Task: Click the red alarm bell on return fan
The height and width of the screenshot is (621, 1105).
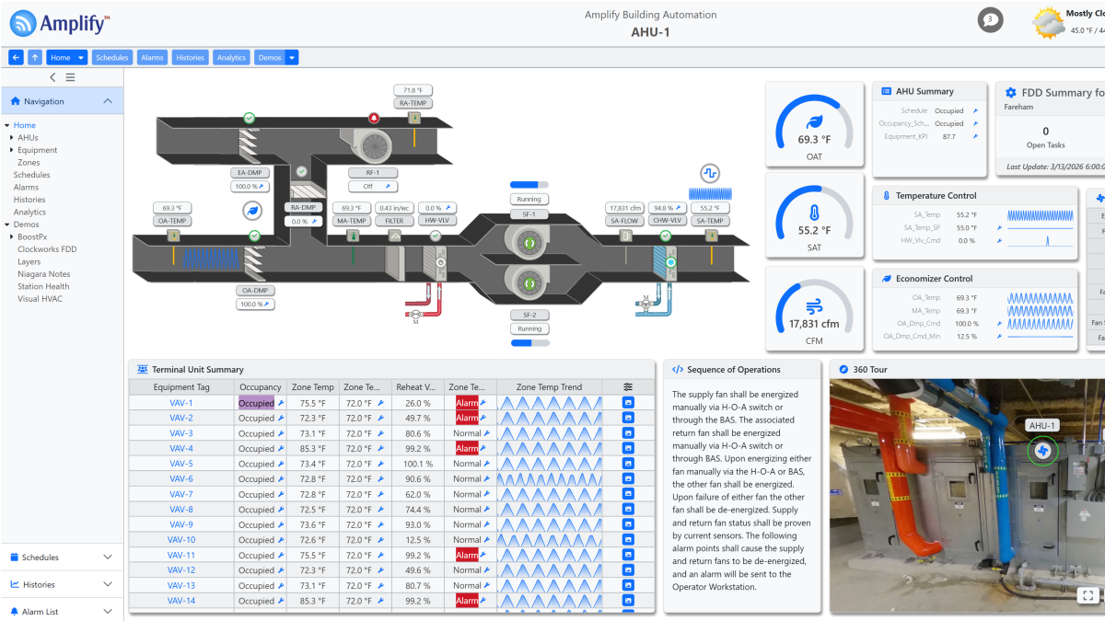Action: [374, 118]
